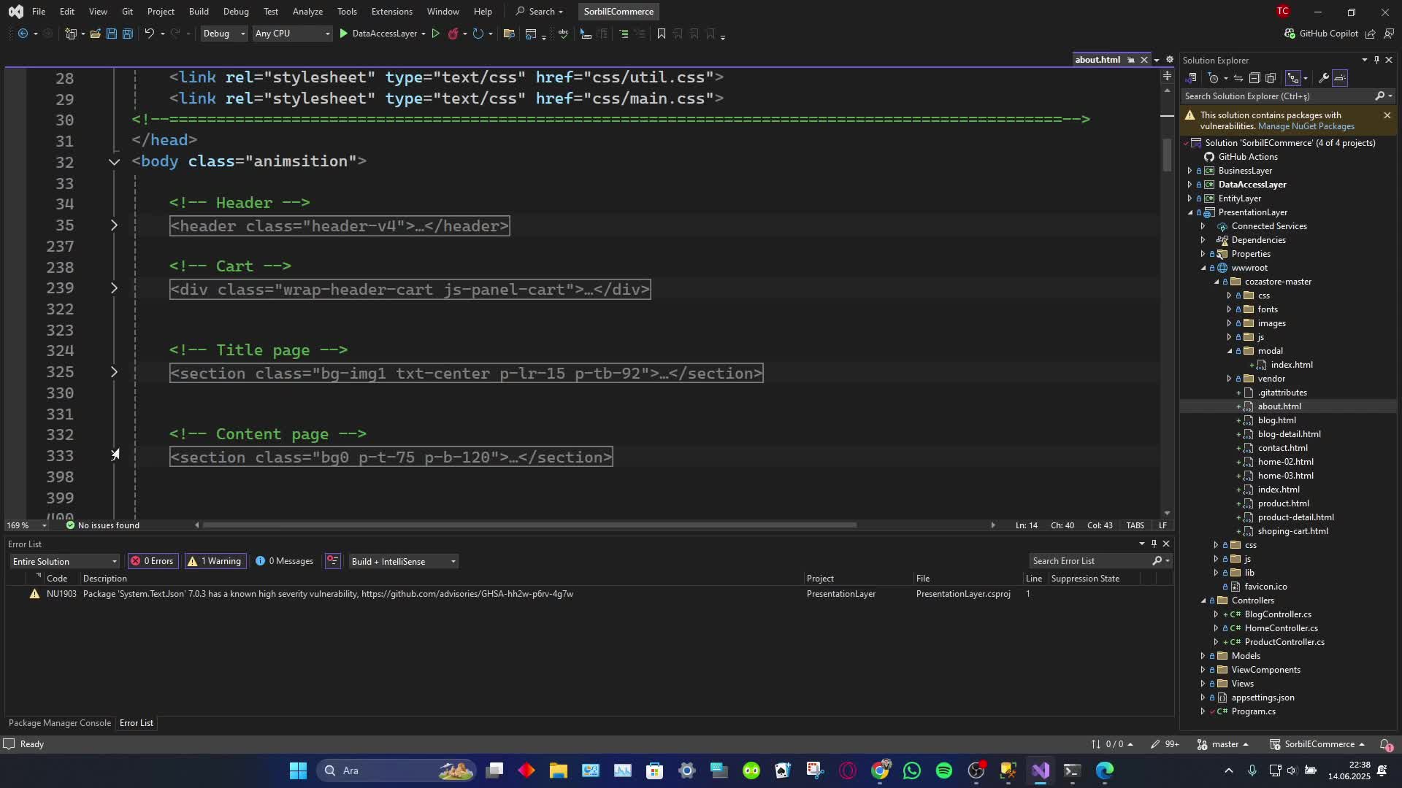The image size is (1402, 788).
Task: Click the clear filter icon in Error List
Action: [332, 561]
